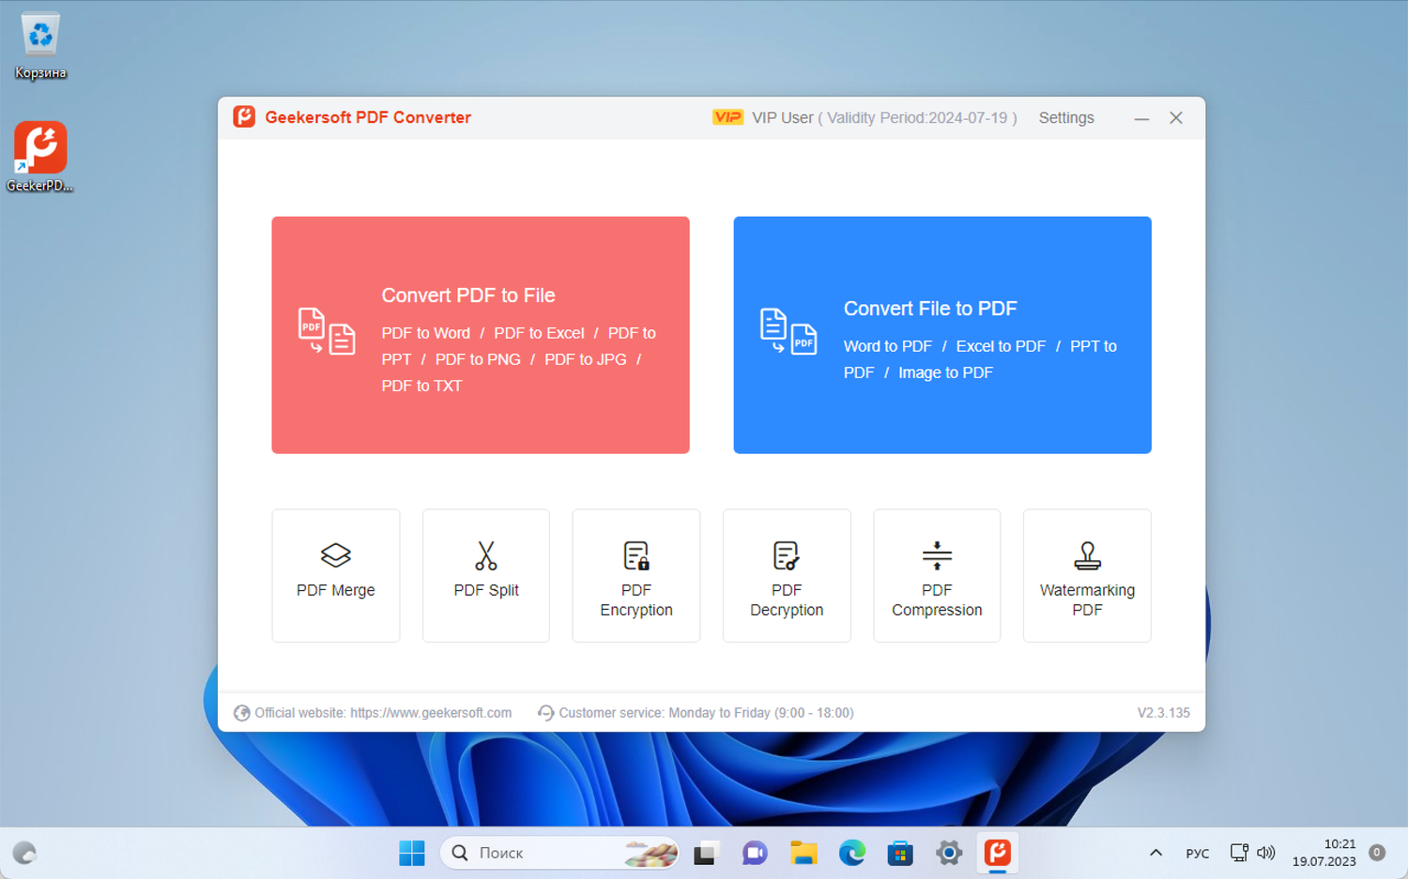Open the Chat app on the taskbar
The width and height of the screenshot is (1408, 879).
click(755, 853)
